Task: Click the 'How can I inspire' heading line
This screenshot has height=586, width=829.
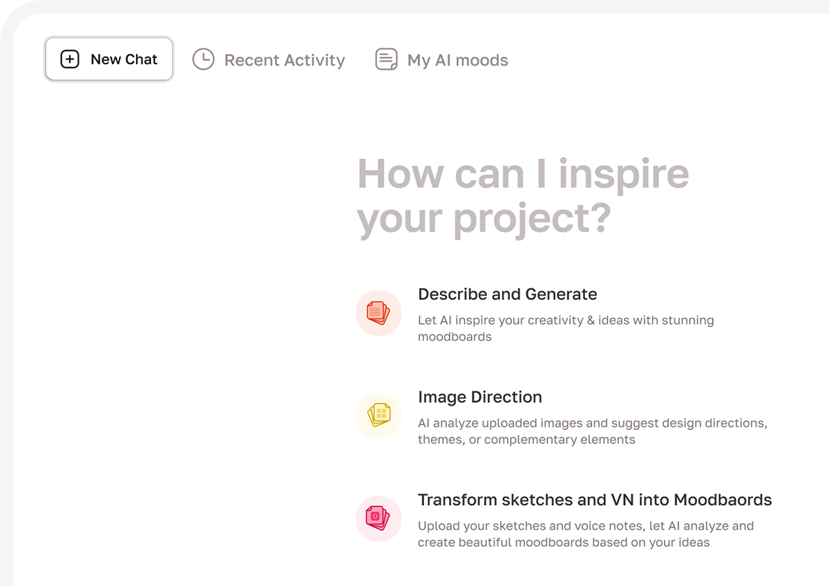Action: pos(522,173)
